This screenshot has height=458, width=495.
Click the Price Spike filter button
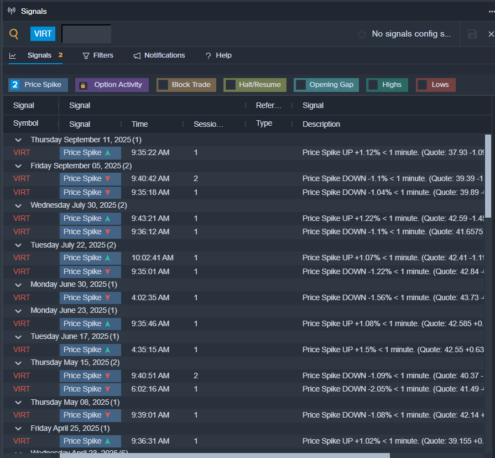tap(38, 85)
